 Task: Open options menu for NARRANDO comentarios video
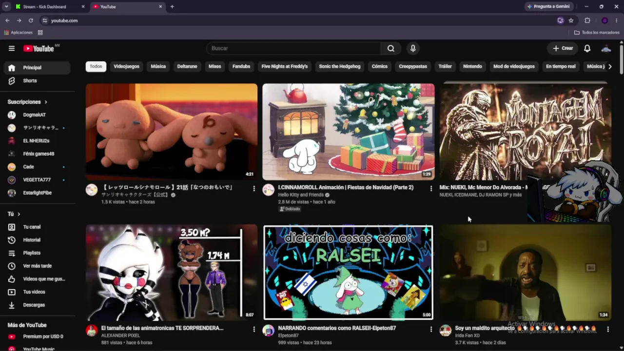click(431, 329)
